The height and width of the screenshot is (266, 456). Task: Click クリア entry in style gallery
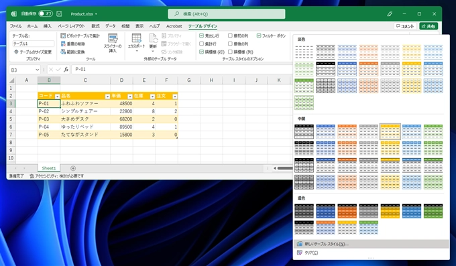pyautogui.click(x=371, y=253)
